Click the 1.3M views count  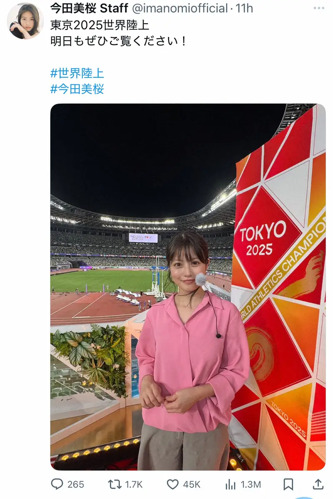pyautogui.click(x=250, y=484)
